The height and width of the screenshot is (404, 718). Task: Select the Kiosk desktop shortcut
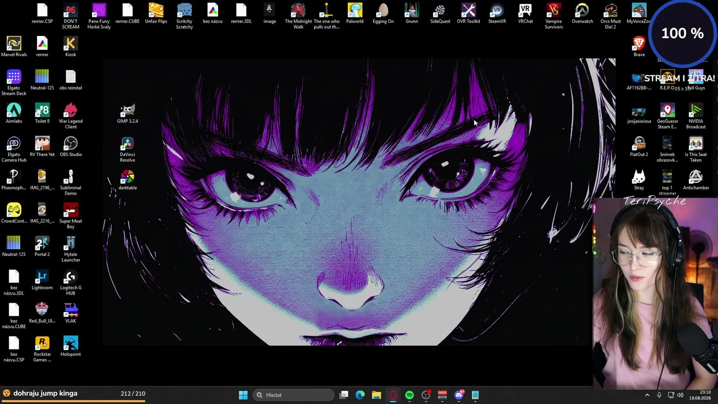tap(71, 47)
